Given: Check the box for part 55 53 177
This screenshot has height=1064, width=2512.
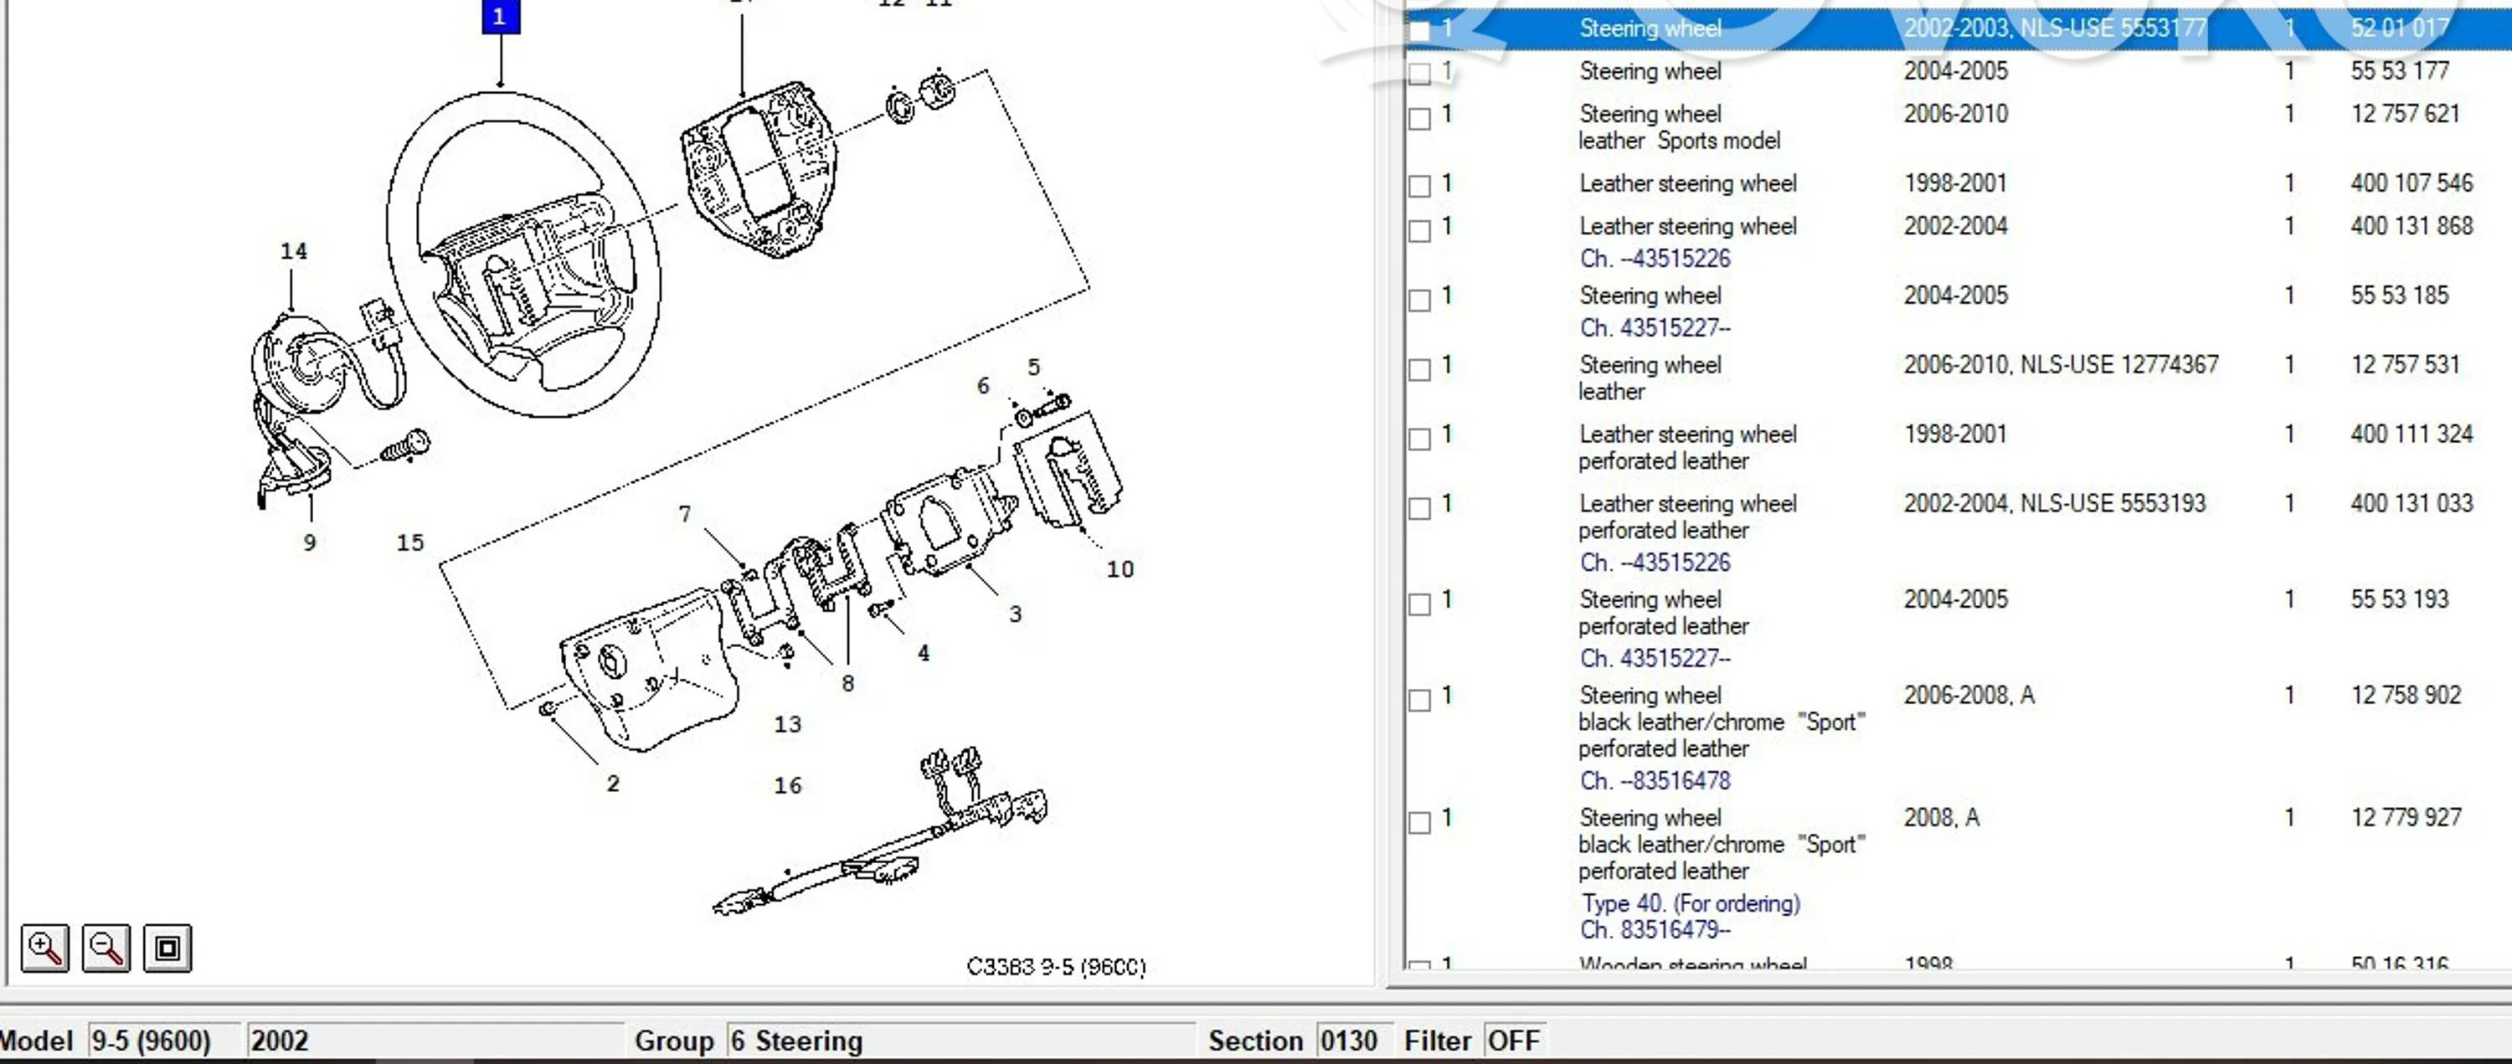Looking at the screenshot, I should [x=1420, y=75].
